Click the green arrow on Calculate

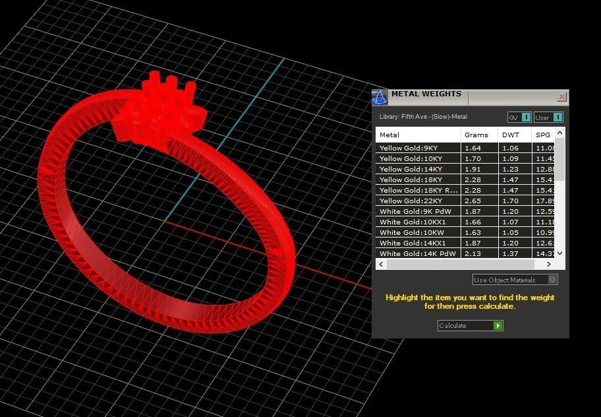click(x=498, y=326)
